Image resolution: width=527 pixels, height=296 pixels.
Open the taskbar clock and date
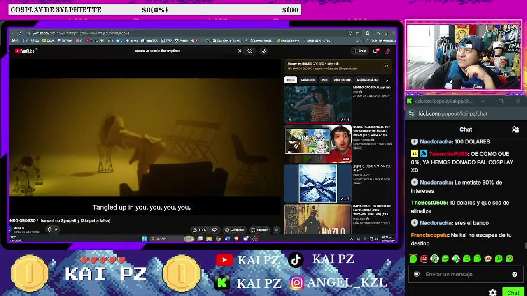(389, 239)
